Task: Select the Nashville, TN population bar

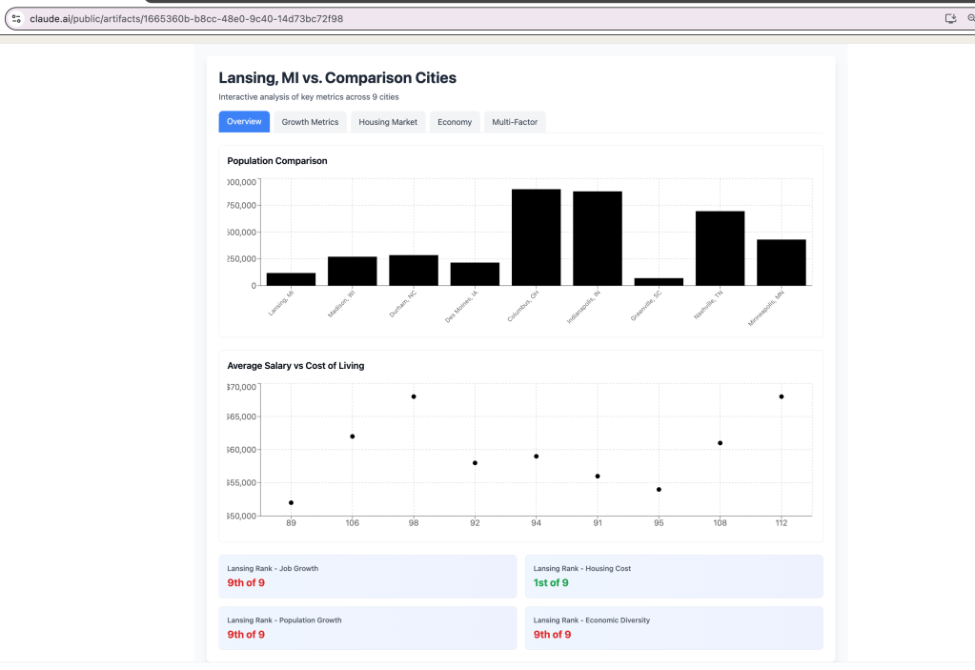Action: coord(720,248)
